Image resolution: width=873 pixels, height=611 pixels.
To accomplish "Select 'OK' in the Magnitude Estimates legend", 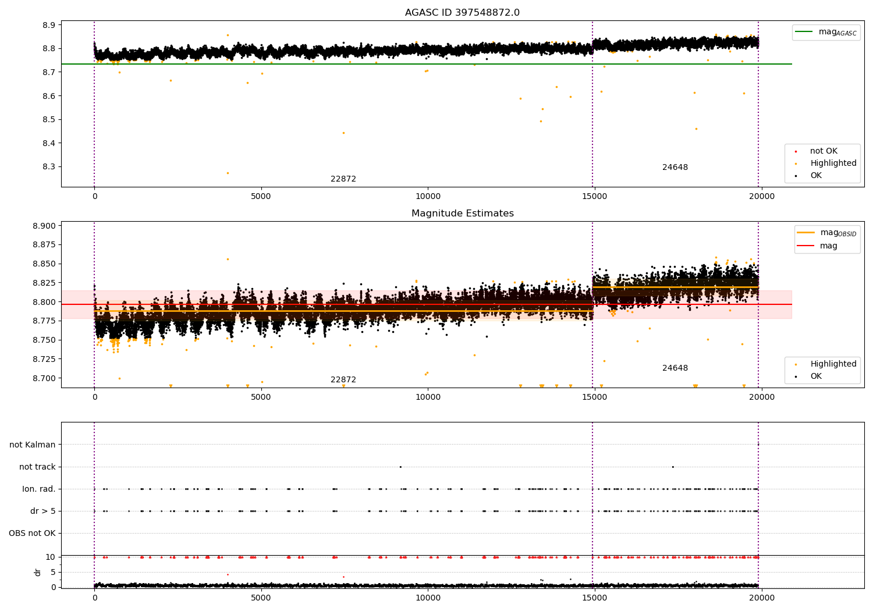I will tap(816, 376).
